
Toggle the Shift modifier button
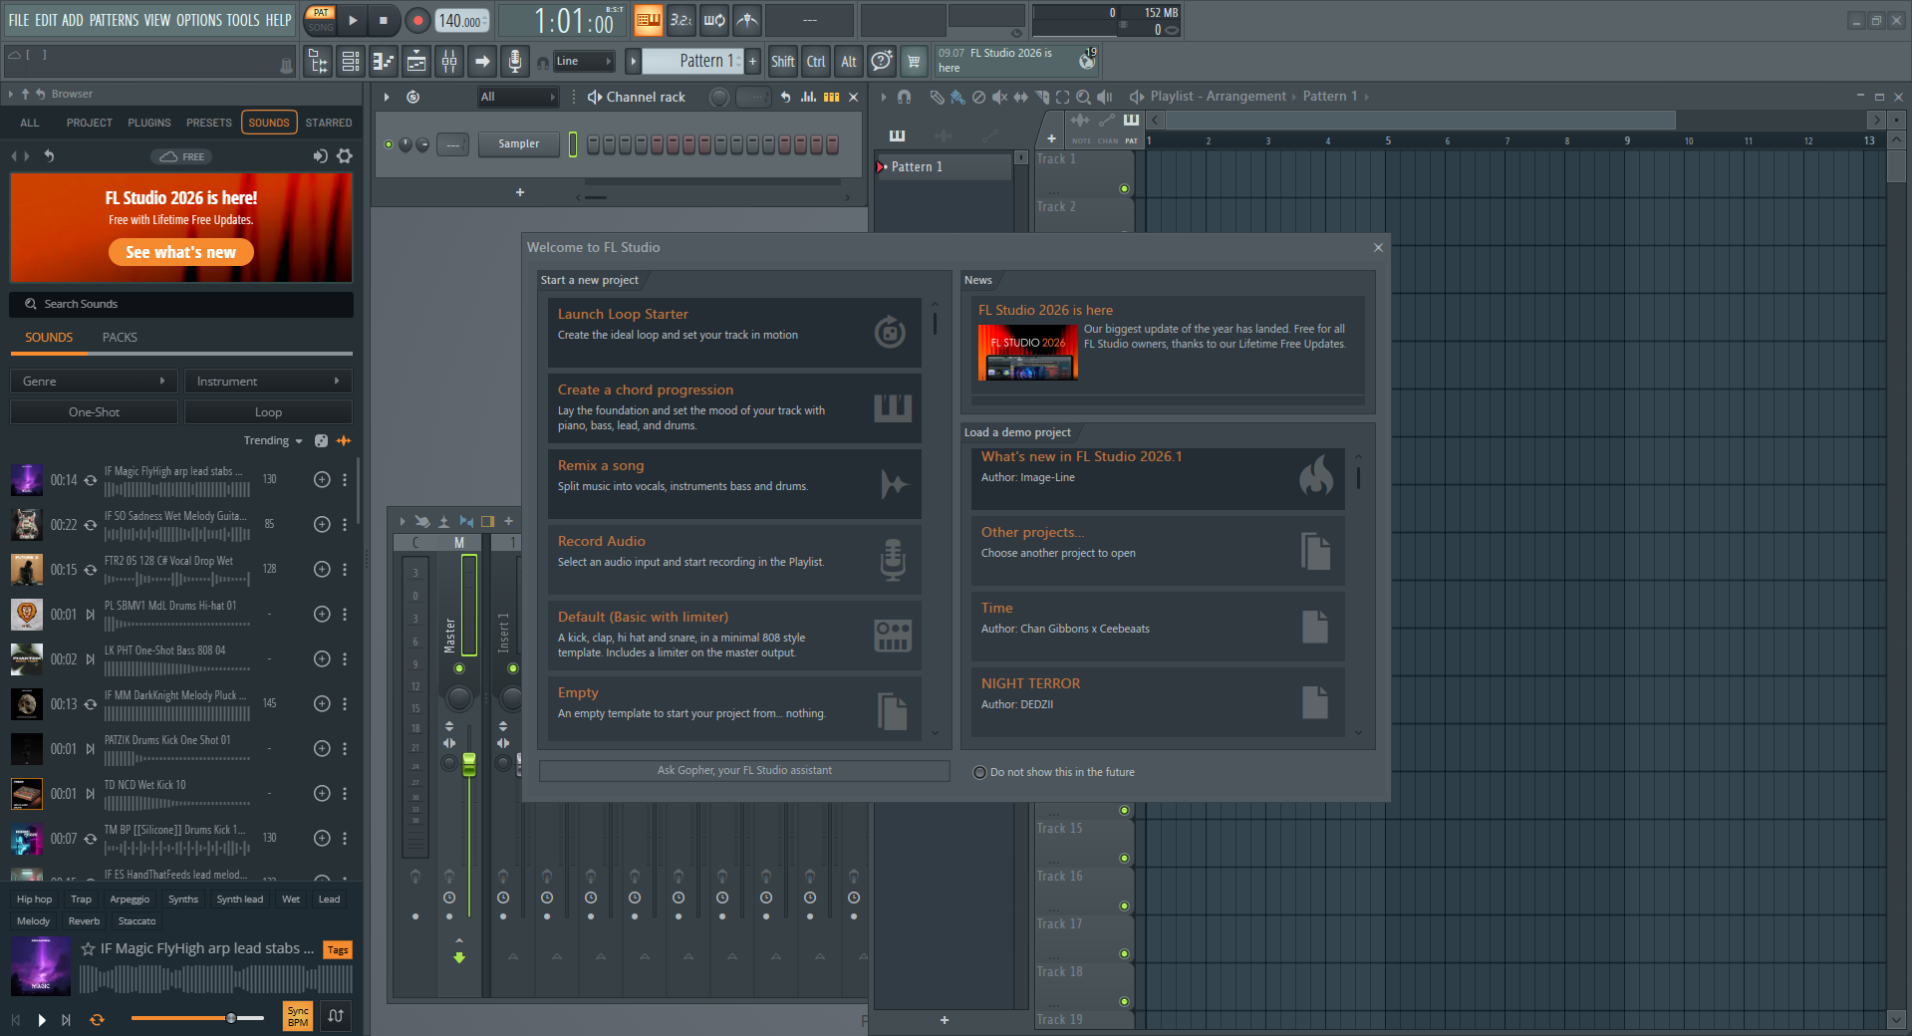783,62
